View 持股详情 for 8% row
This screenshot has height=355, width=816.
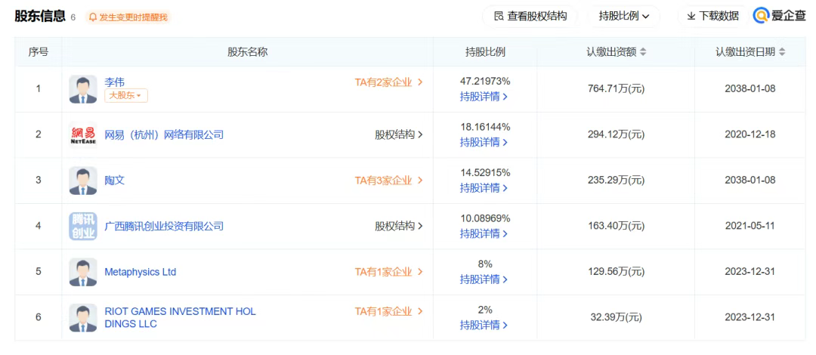[x=484, y=279]
